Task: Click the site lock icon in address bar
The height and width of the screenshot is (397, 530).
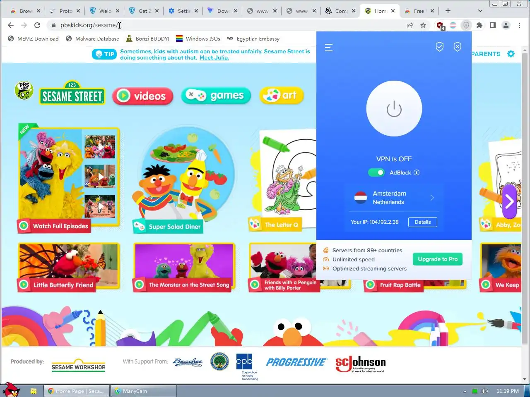Action: coord(53,25)
